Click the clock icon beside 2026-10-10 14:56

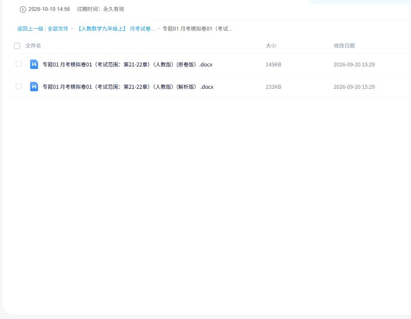tap(23, 9)
